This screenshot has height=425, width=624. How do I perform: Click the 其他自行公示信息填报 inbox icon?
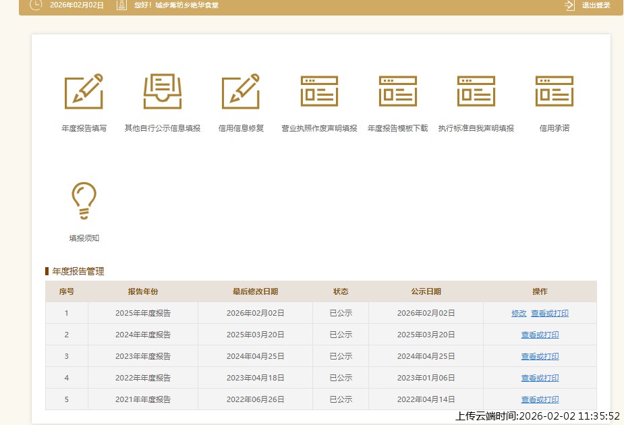click(x=163, y=91)
